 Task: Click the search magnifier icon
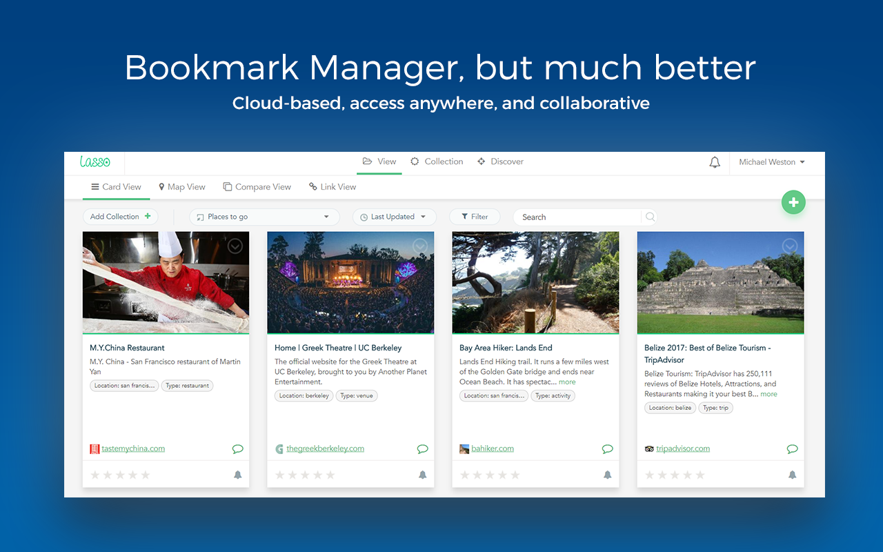[x=650, y=217]
